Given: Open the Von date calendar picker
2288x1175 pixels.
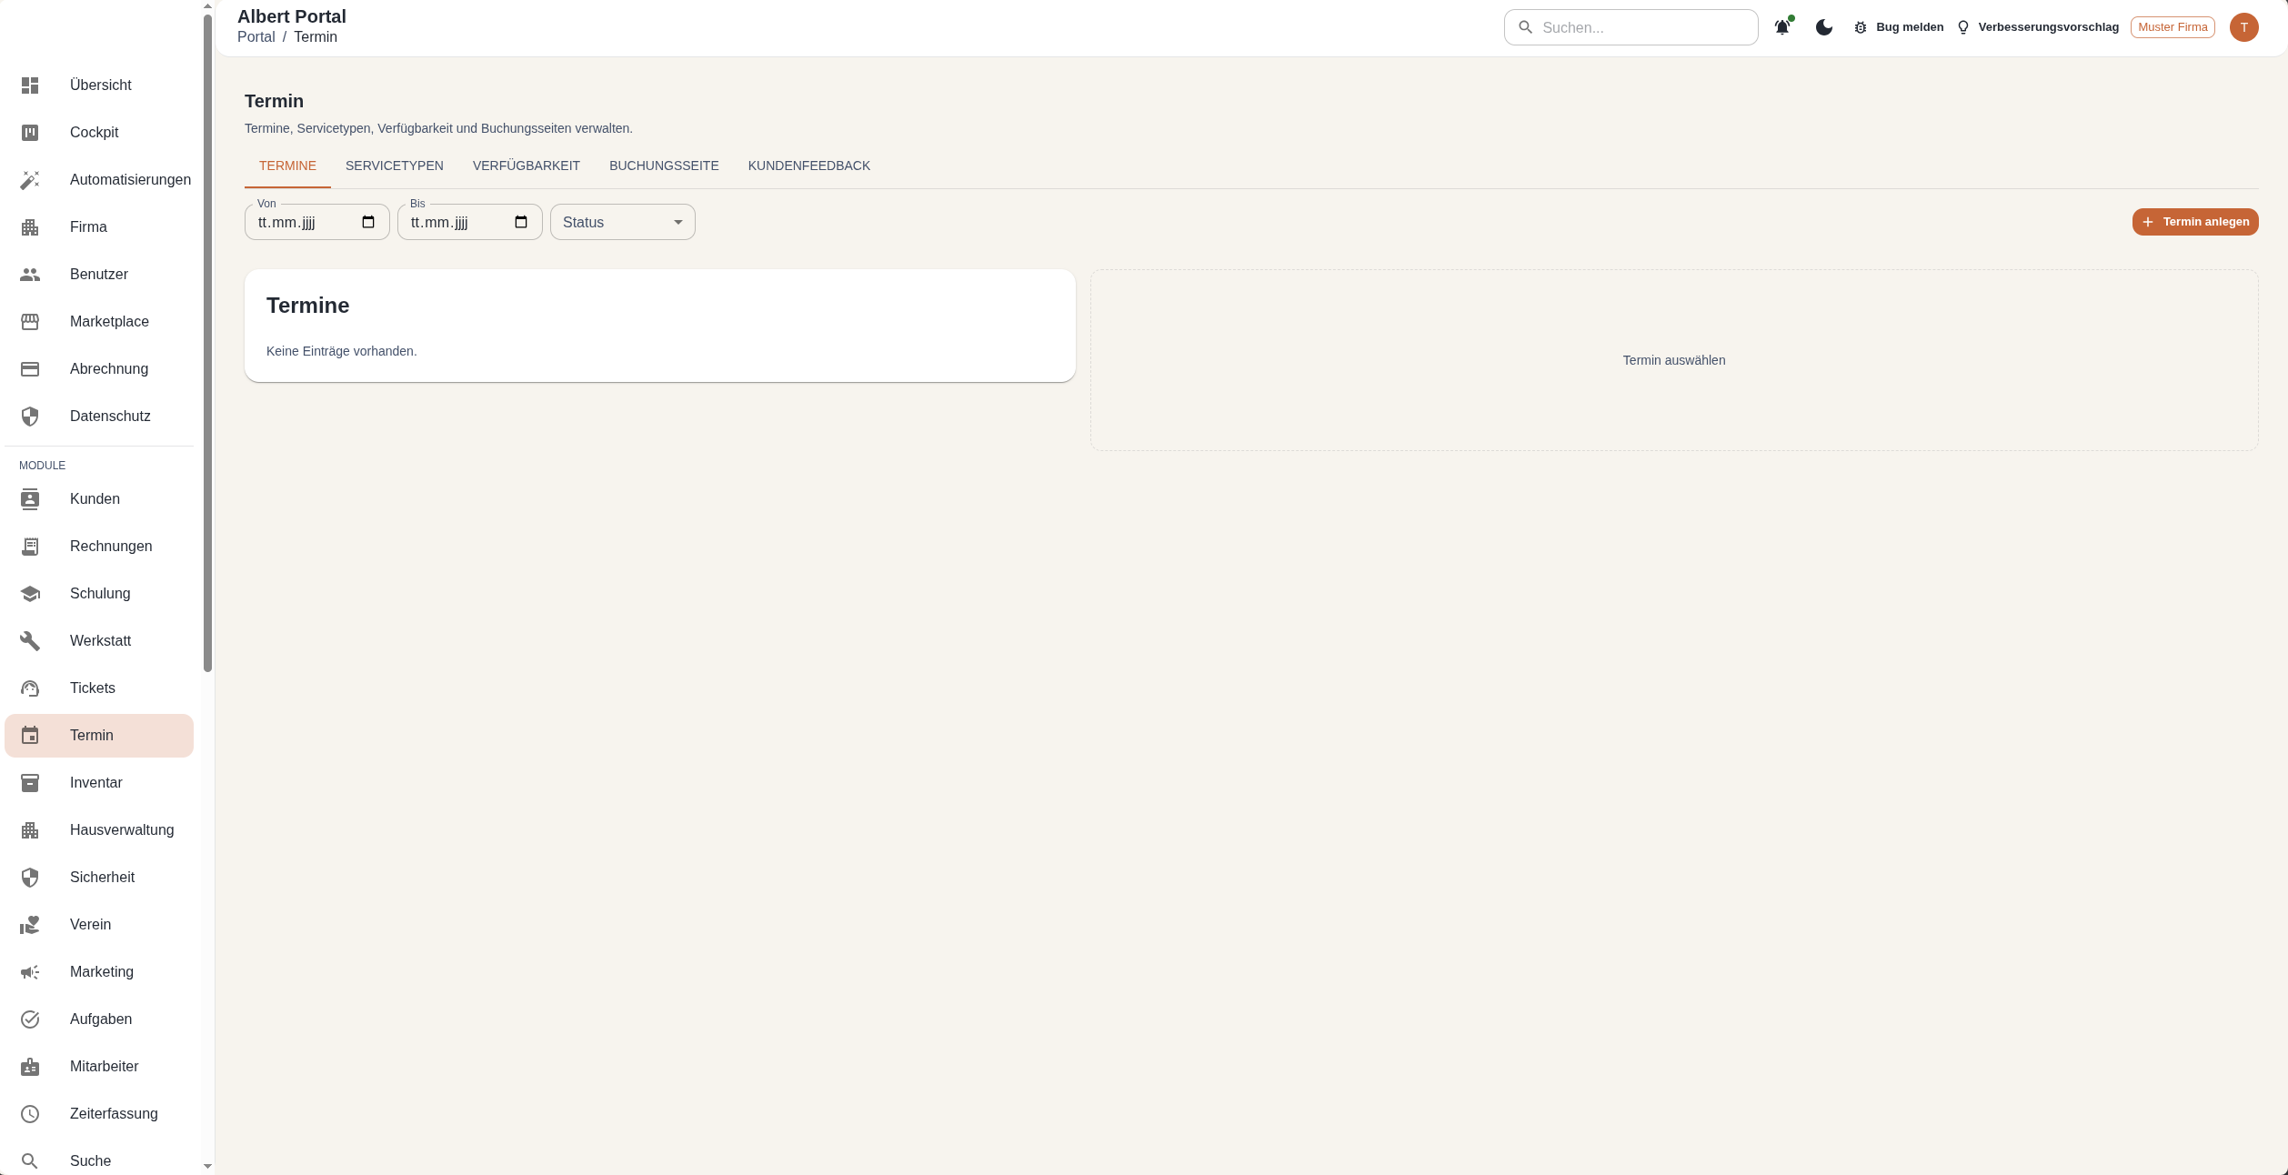Looking at the screenshot, I should [x=368, y=222].
